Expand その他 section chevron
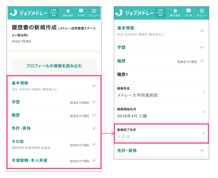Image resolution: width=218 pixels, height=178 pixels. click(94, 144)
